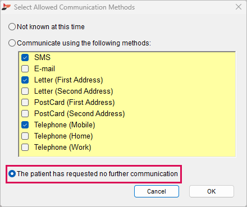Uncheck the SMS checkbox

[25, 58]
